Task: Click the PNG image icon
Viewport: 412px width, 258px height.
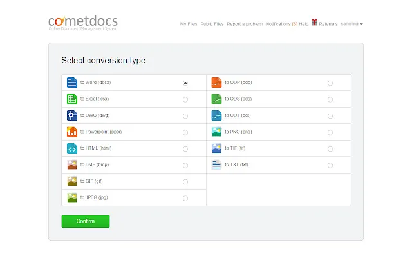Action: (216, 132)
